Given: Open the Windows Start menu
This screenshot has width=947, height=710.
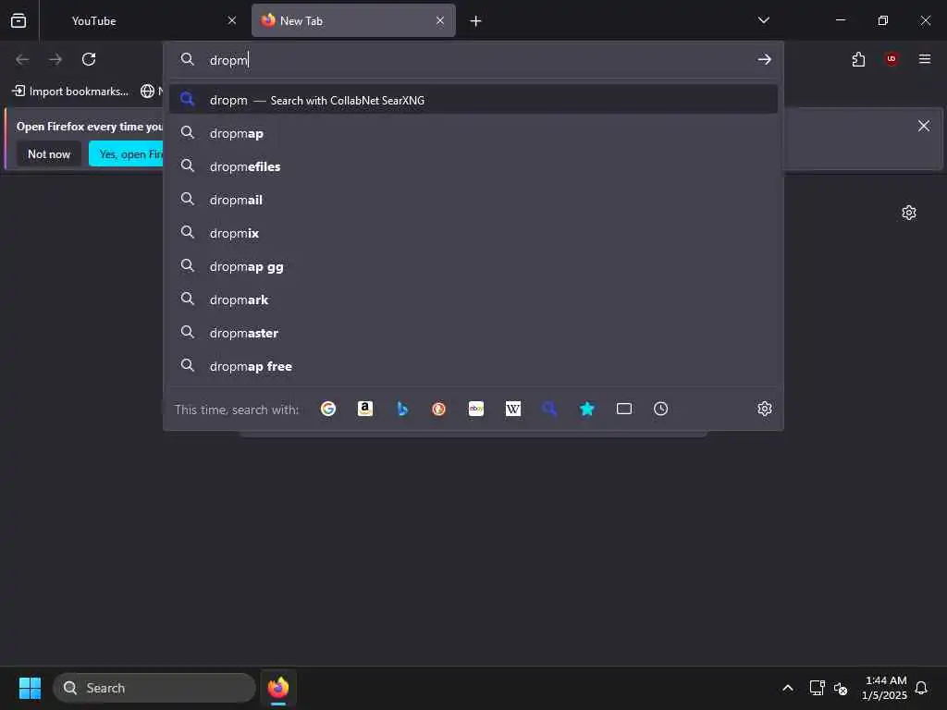Looking at the screenshot, I should click(x=30, y=688).
